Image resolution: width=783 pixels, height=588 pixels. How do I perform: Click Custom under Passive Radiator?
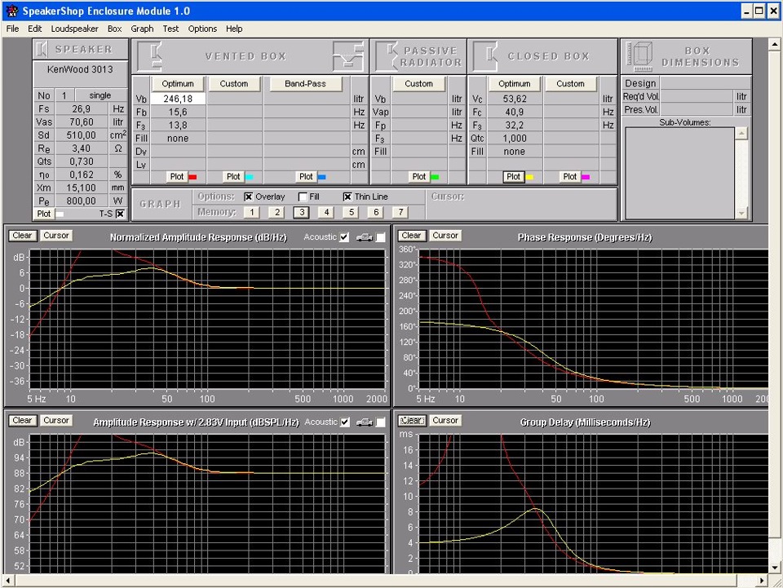(x=419, y=84)
